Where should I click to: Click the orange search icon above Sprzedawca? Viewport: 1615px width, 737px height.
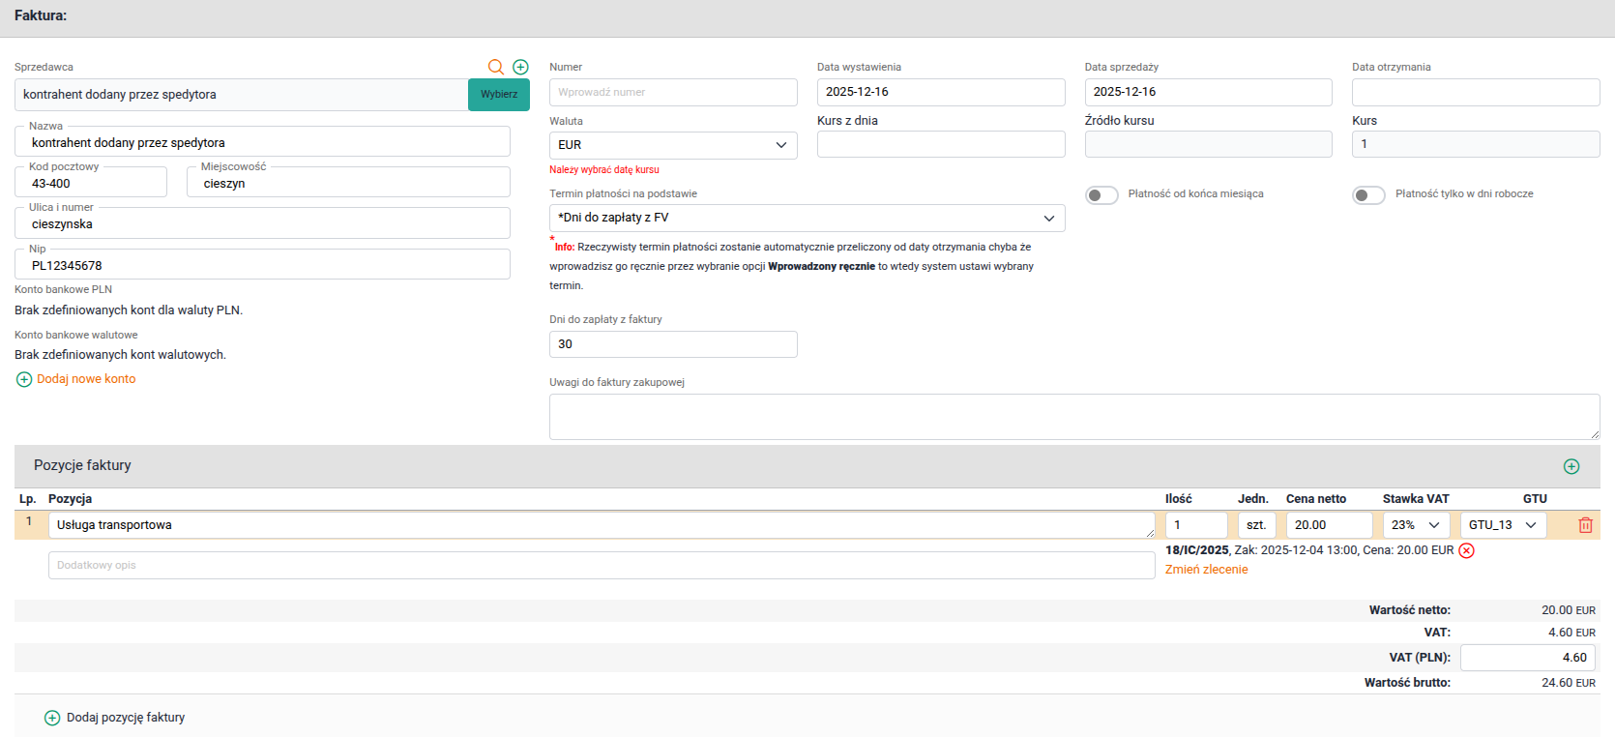[x=495, y=67]
